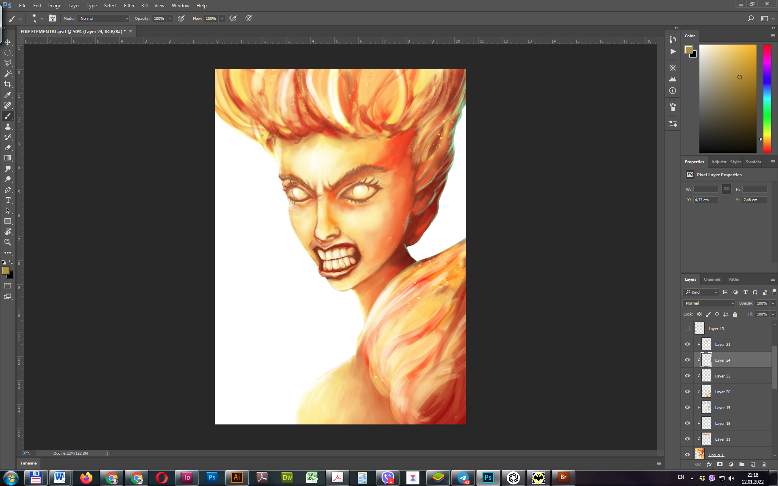Open the Flow dropdown arrow
The height and width of the screenshot is (486, 778).
click(222, 19)
